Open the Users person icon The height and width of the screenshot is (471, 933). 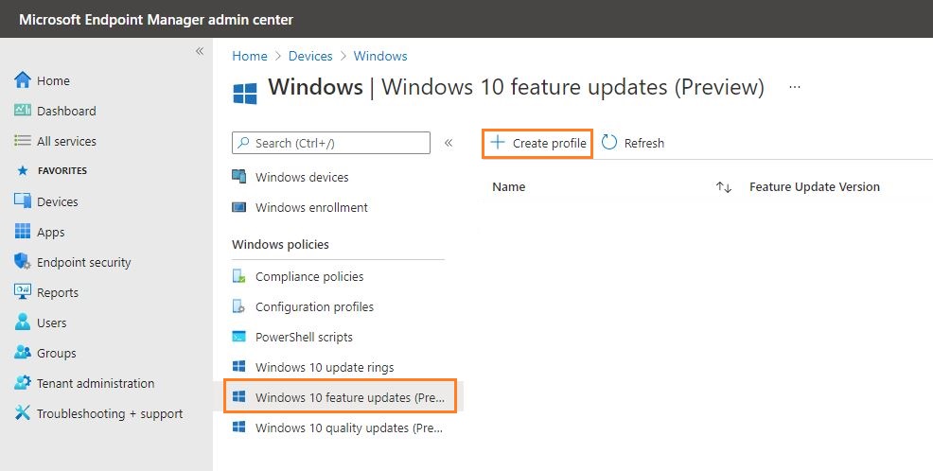[23, 322]
